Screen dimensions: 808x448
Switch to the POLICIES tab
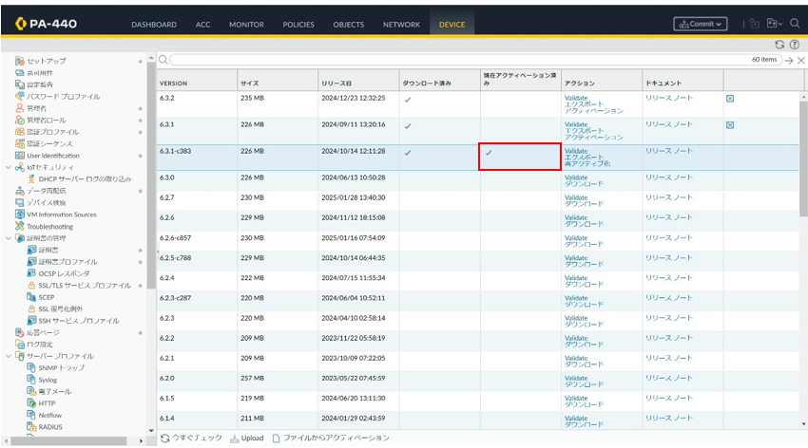click(298, 25)
